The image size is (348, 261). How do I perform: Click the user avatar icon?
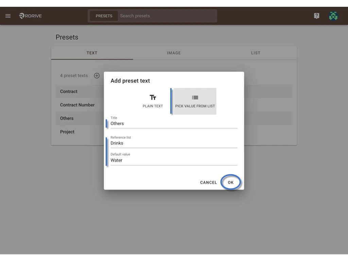(333, 16)
